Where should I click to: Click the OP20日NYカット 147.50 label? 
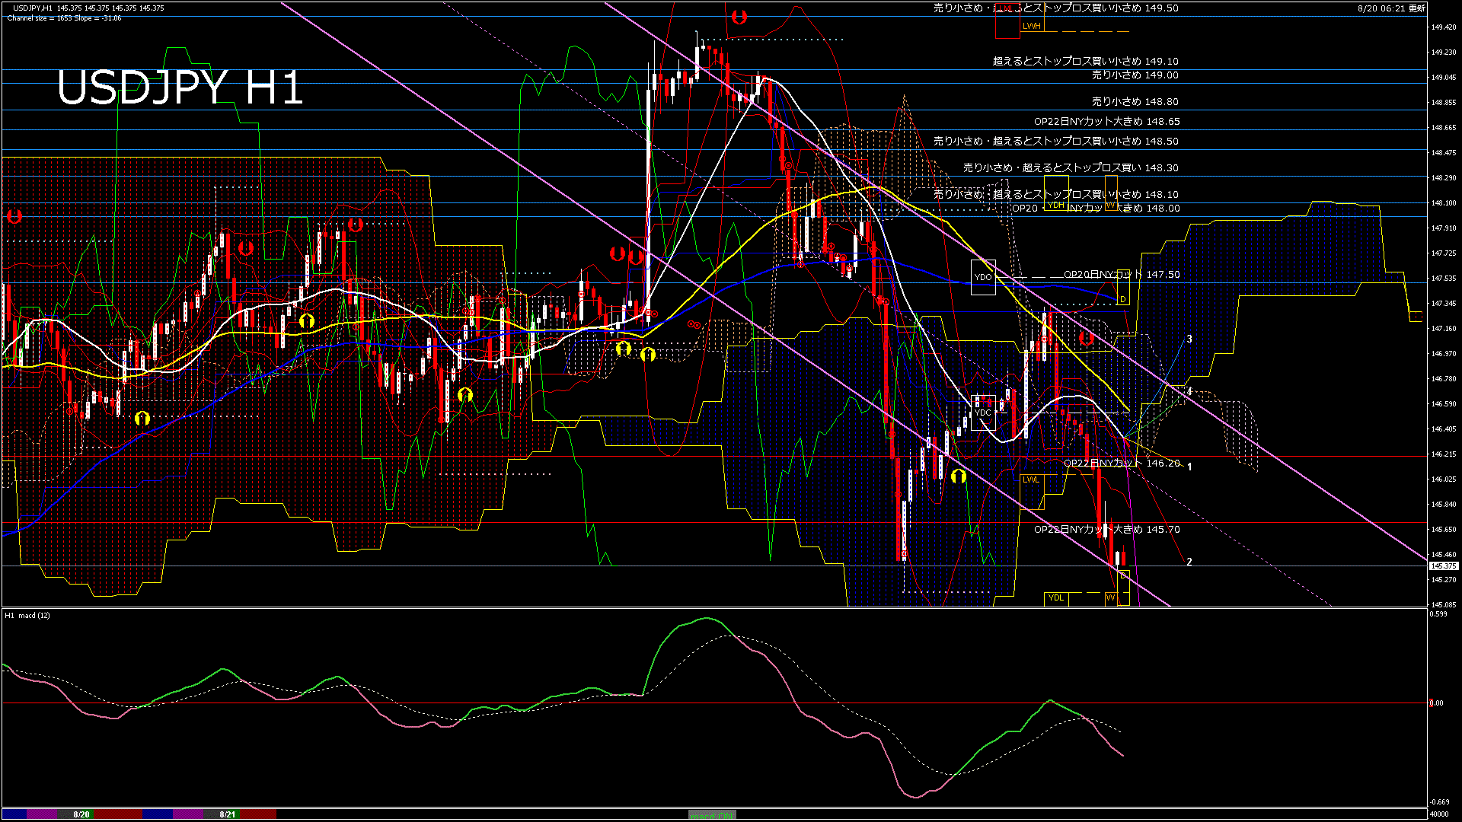[1122, 274]
